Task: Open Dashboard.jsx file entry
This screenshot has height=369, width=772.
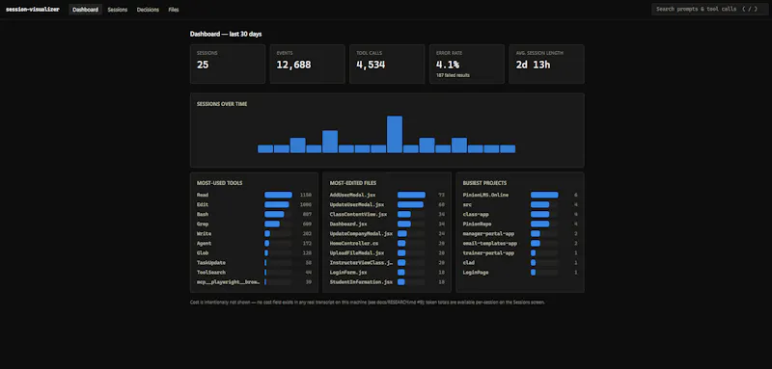Action: click(x=348, y=224)
